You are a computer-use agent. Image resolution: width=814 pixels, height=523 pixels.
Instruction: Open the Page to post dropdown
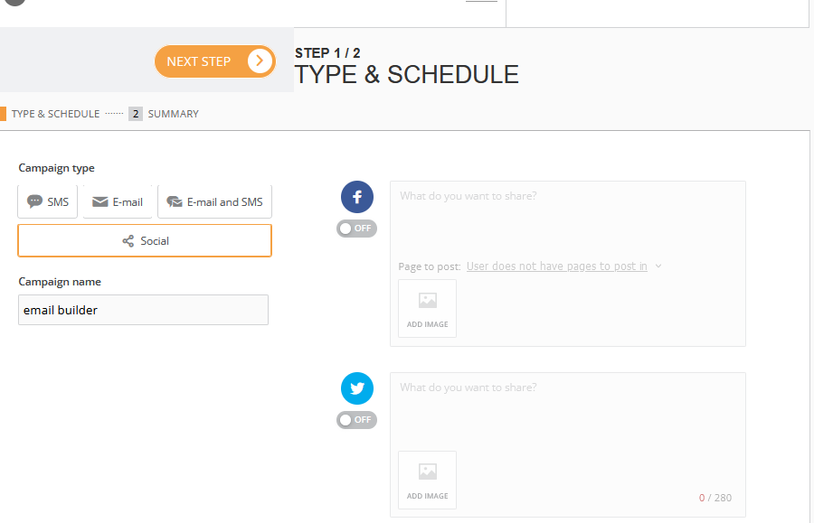(x=556, y=266)
